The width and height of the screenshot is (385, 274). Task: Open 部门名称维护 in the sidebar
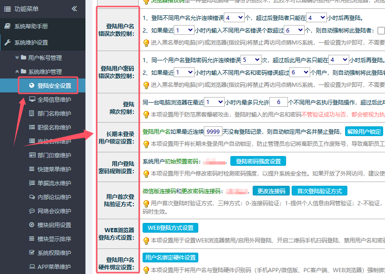pos(54,114)
